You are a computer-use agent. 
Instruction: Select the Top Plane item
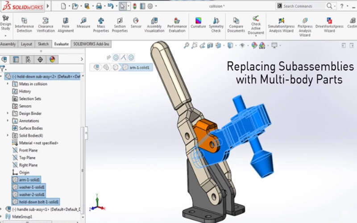pos(24,157)
